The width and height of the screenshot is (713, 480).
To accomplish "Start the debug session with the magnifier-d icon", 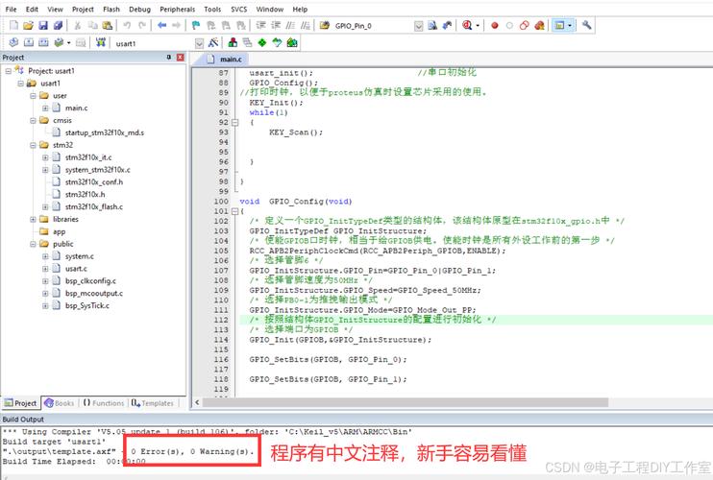I will coord(467,25).
